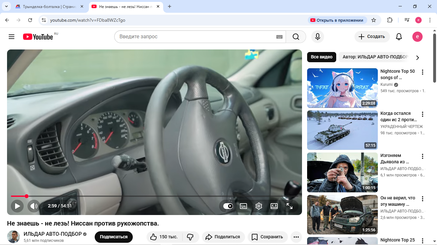The width and height of the screenshot is (437, 245).
Task: Click the Поделиться share button
Action: pyautogui.click(x=223, y=237)
